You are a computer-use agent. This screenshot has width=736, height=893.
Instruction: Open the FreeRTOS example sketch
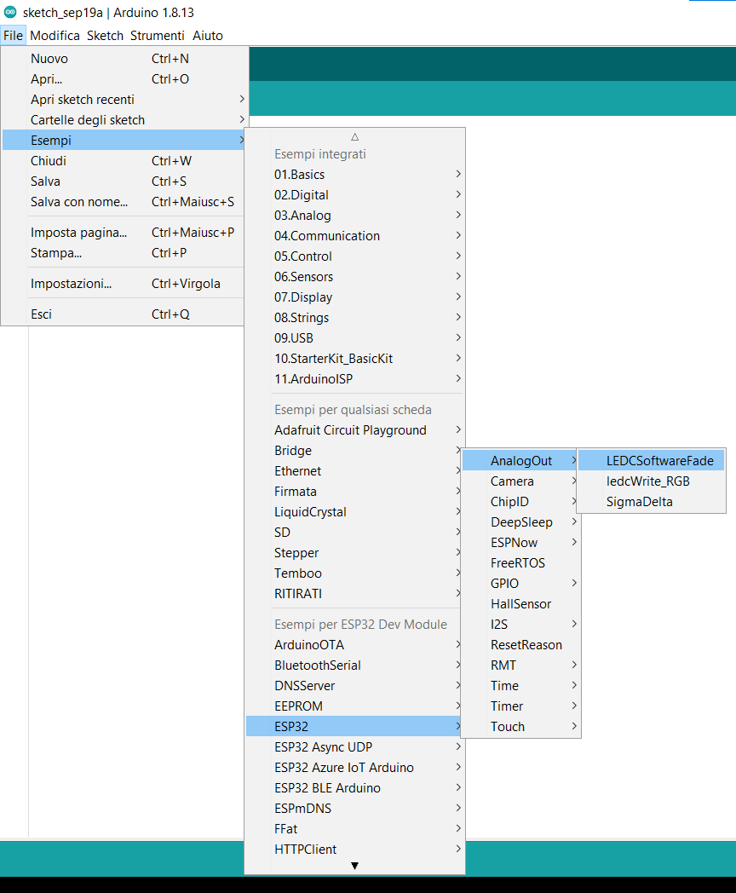[520, 563]
